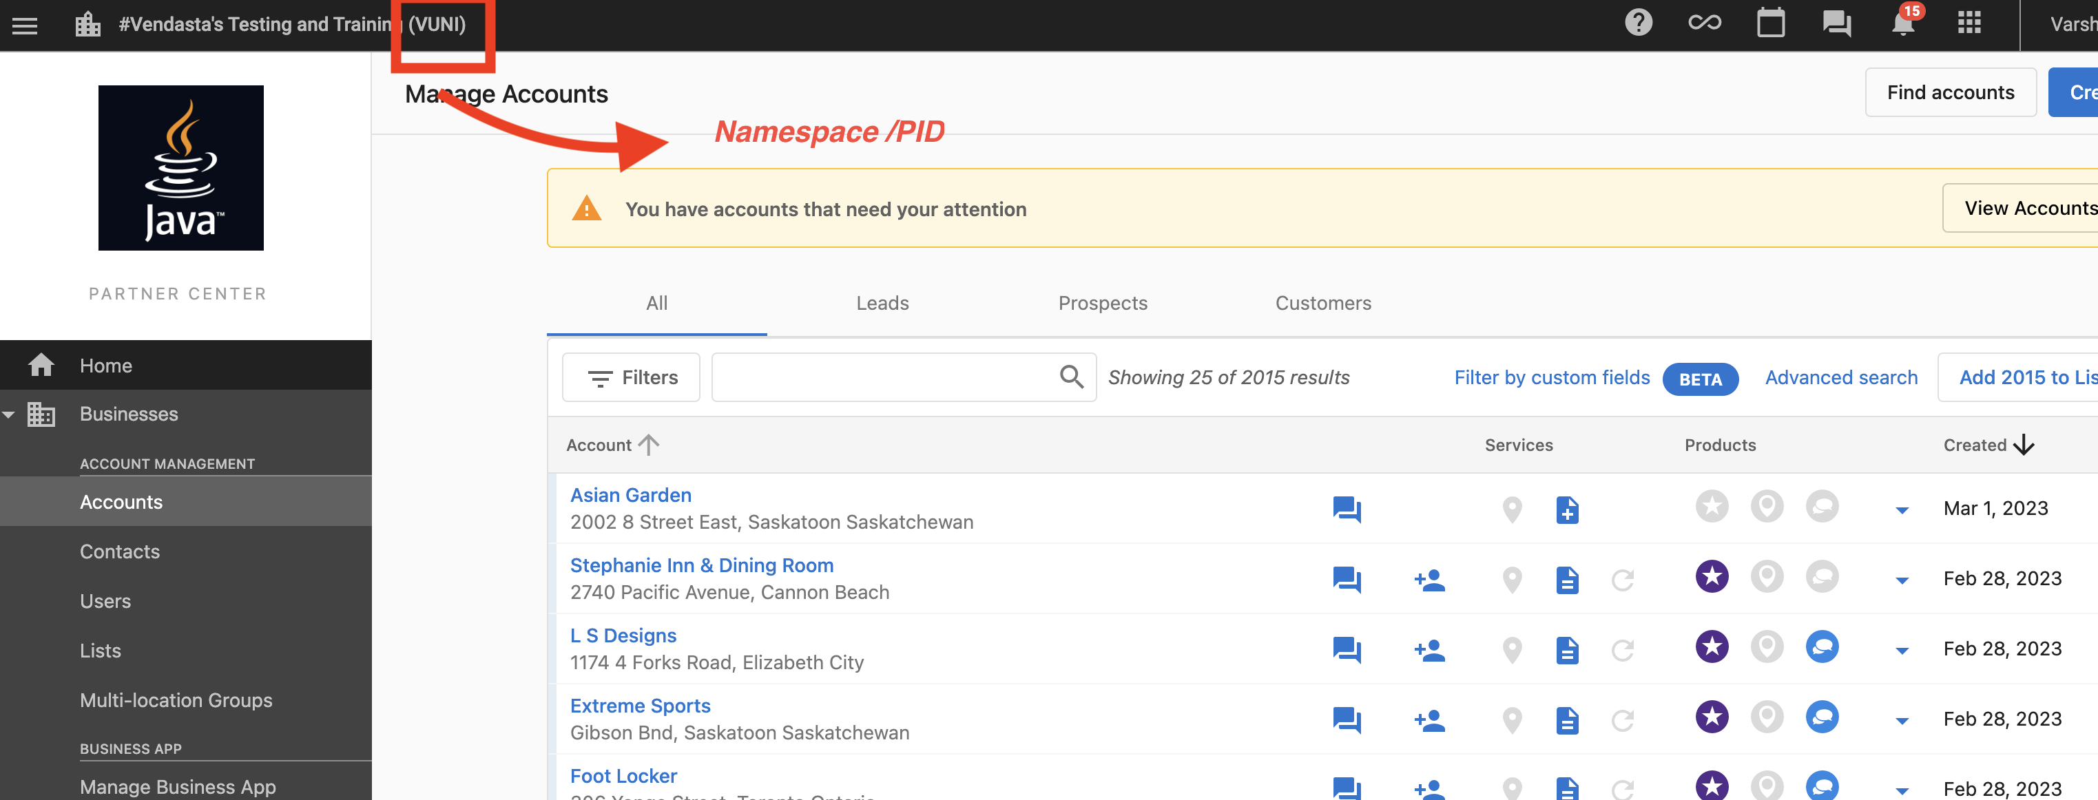The image size is (2098, 800).
Task: Open the Asian Garden account
Action: click(x=630, y=495)
